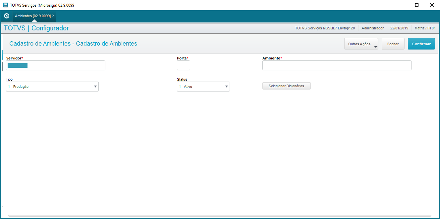440x219 pixels.
Task: Click the Selecionar Dicionários button
Action: tap(287, 86)
